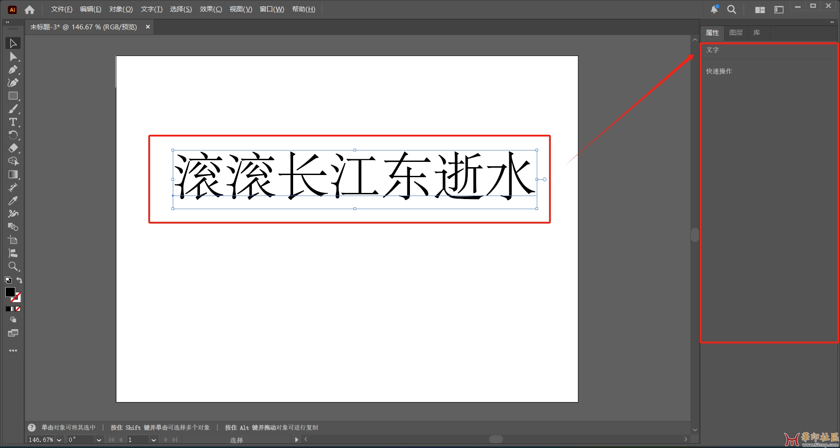Activate the Pen tool
The height and width of the screenshot is (448, 840).
(x=13, y=70)
